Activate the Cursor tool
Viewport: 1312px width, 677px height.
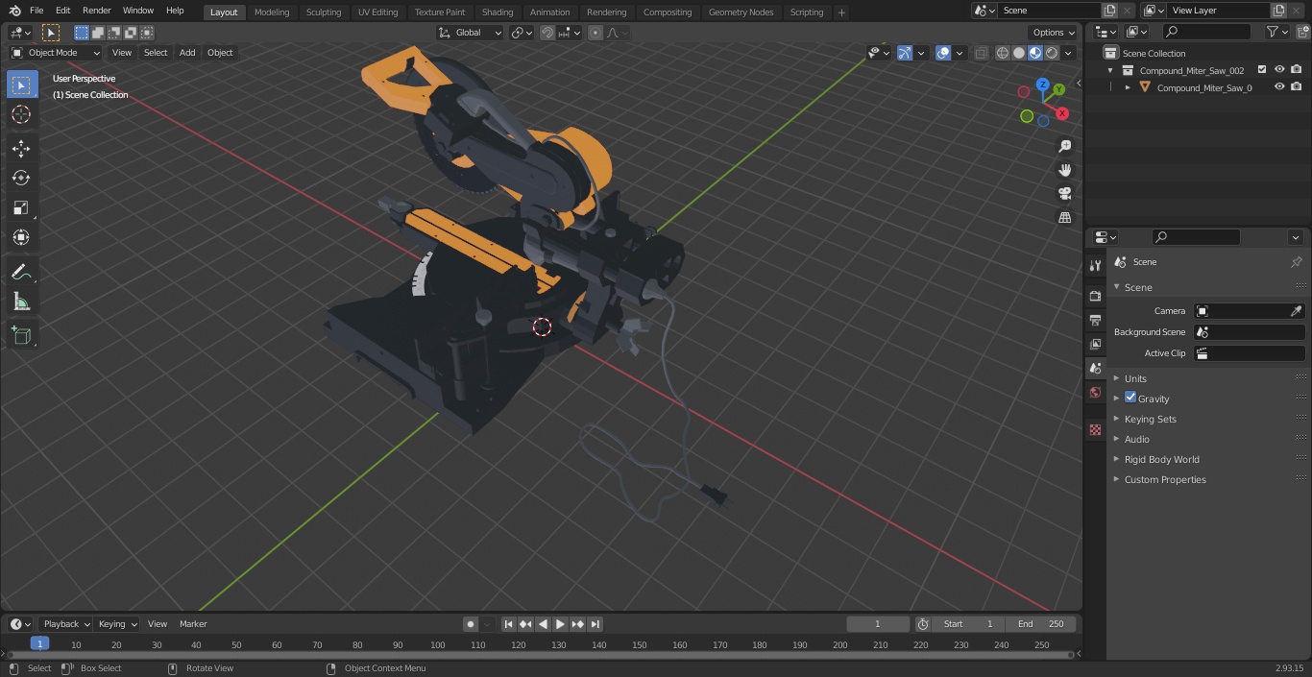click(x=21, y=114)
